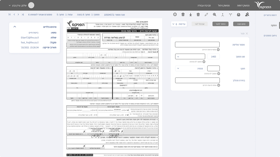Click the gavel stamp icon in toolbar
The width and height of the screenshot is (280, 157).
[x=247, y=14]
